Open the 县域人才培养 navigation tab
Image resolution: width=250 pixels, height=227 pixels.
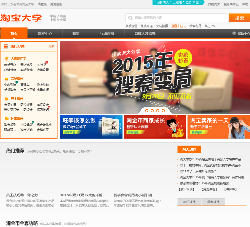145,33
